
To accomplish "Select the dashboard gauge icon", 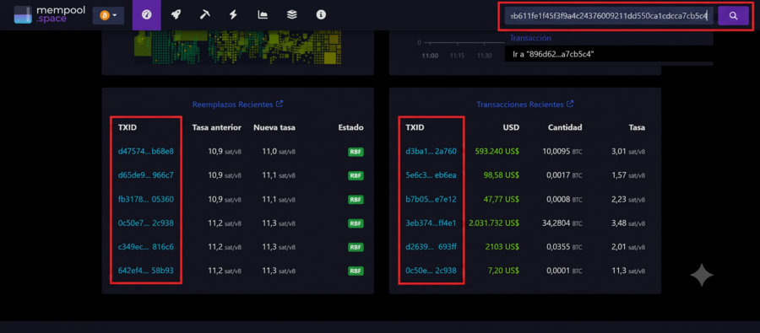I will pos(146,15).
